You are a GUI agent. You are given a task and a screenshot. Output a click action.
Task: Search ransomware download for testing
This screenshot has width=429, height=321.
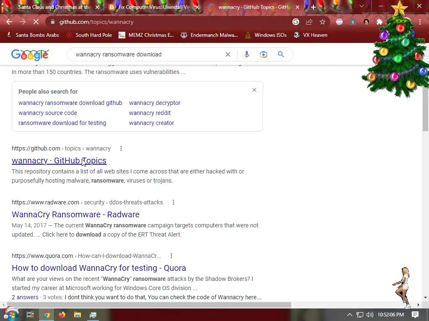[62, 123]
